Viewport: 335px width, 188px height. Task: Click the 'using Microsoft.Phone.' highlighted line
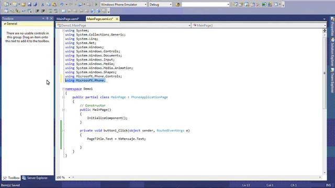pyautogui.click(x=85, y=80)
